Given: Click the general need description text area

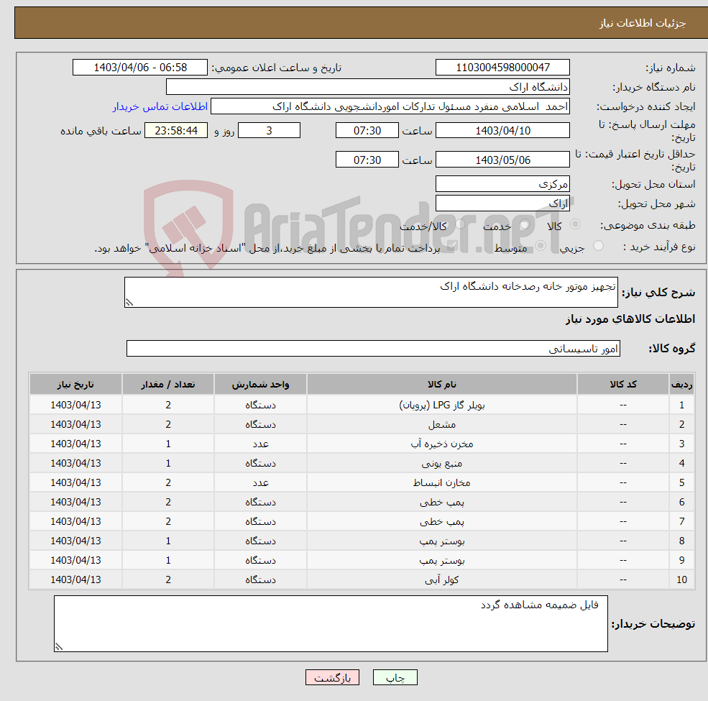Looking at the screenshot, I should (x=371, y=292).
